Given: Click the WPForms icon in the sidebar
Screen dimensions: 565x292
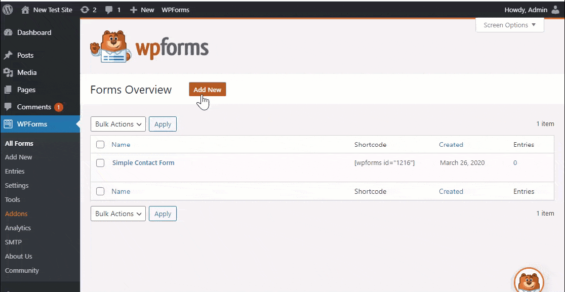Looking at the screenshot, I should tap(8, 123).
